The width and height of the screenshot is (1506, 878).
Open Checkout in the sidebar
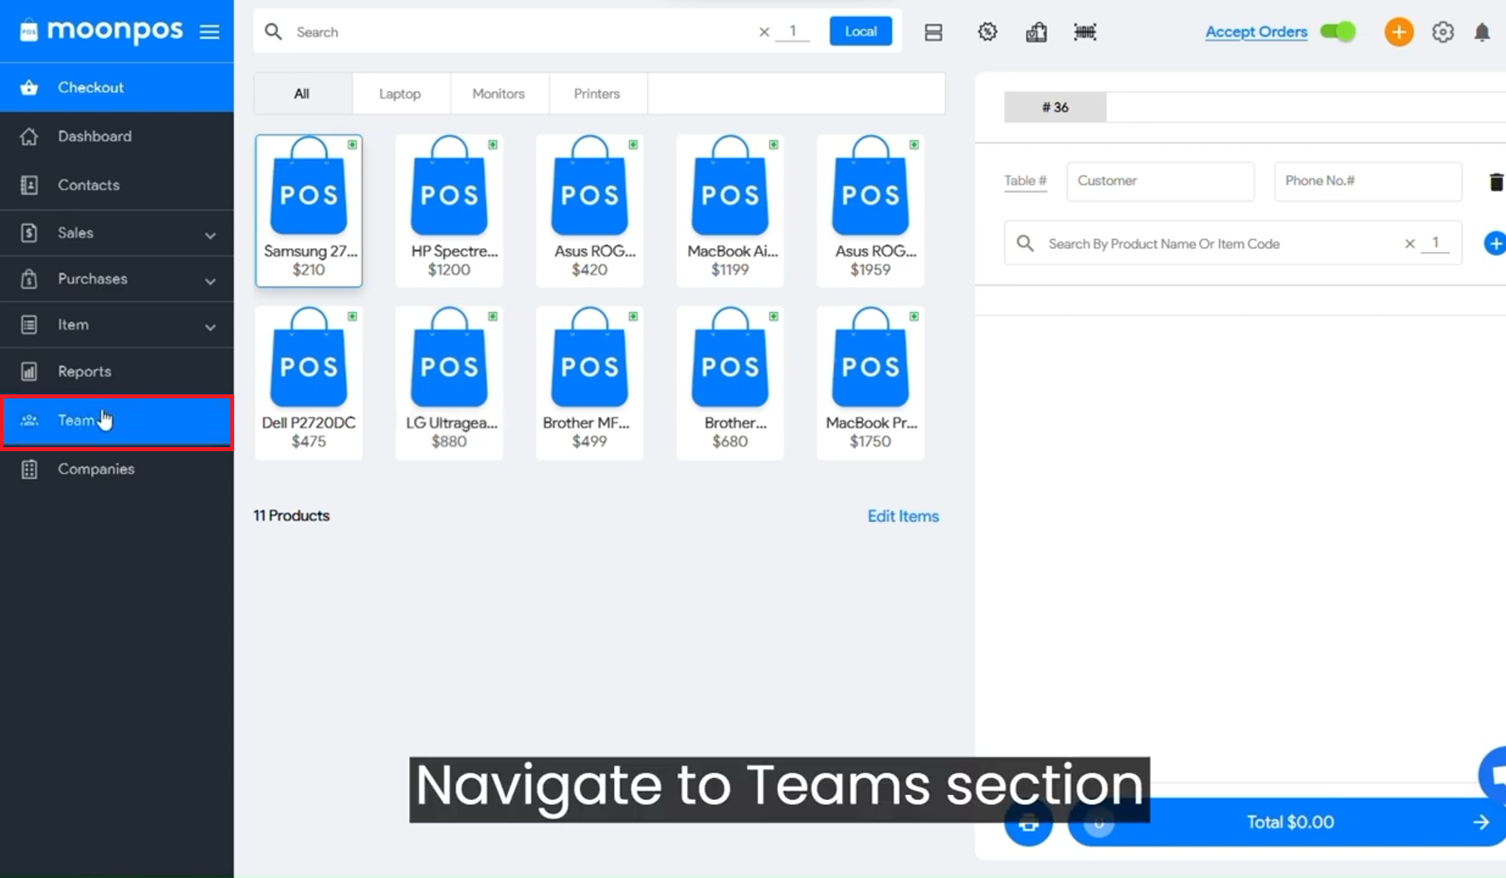pyautogui.click(x=117, y=87)
